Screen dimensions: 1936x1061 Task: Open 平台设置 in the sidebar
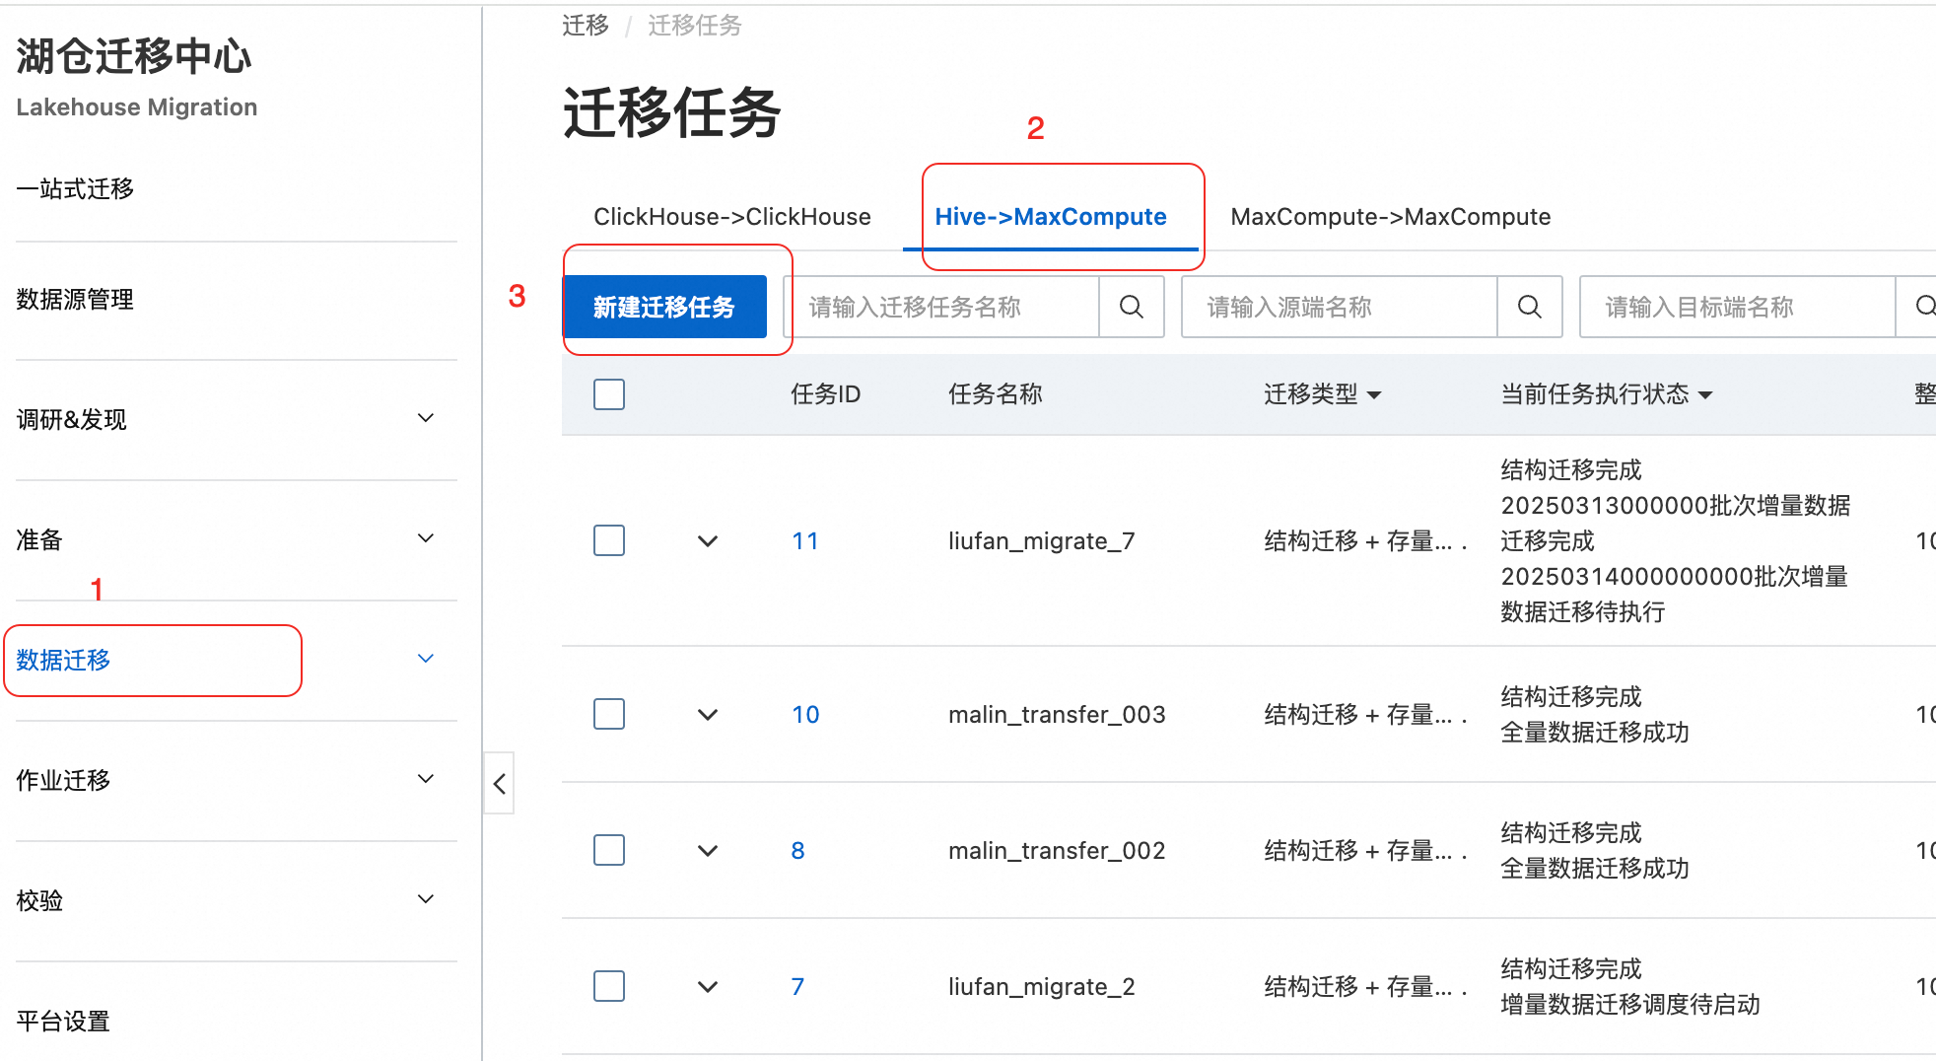[x=63, y=1021]
